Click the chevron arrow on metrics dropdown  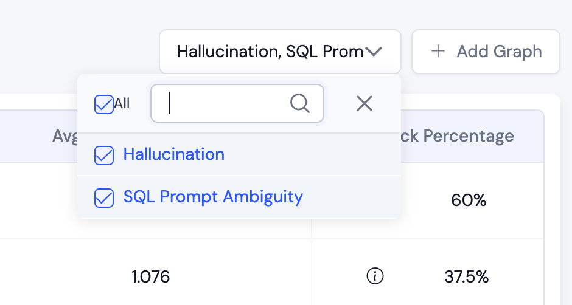tap(373, 52)
